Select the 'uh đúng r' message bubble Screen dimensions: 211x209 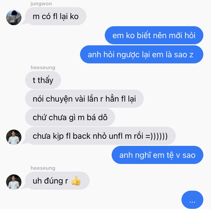click(x=57, y=180)
